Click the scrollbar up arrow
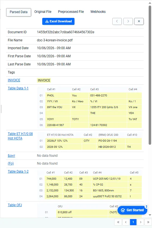Image resolution: width=152 pixels, height=228 pixels. 150,3
